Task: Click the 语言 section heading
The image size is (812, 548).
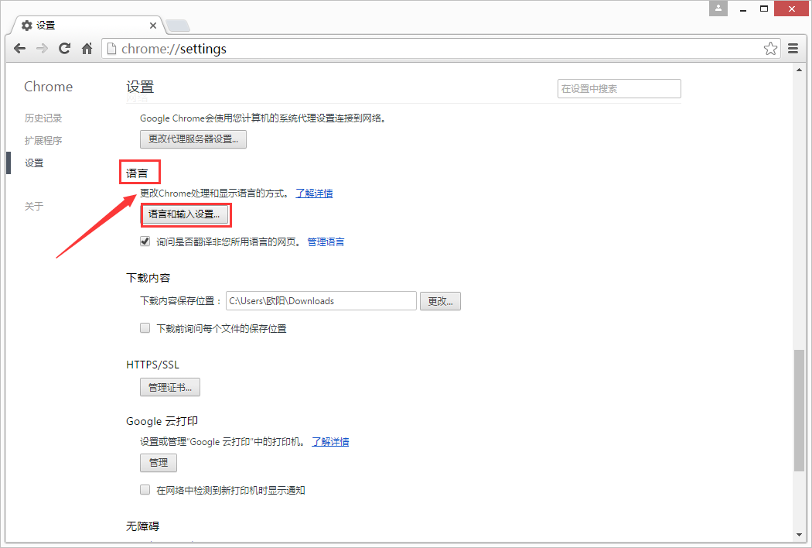Action: pyautogui.click(x=137, y=173)
